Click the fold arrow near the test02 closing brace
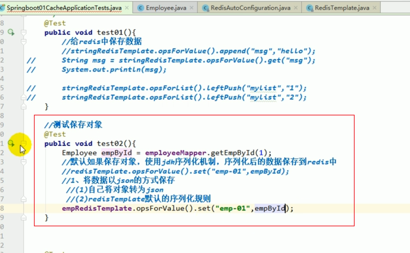The height and width of the screenshot is (253, 410). [23, 217]
